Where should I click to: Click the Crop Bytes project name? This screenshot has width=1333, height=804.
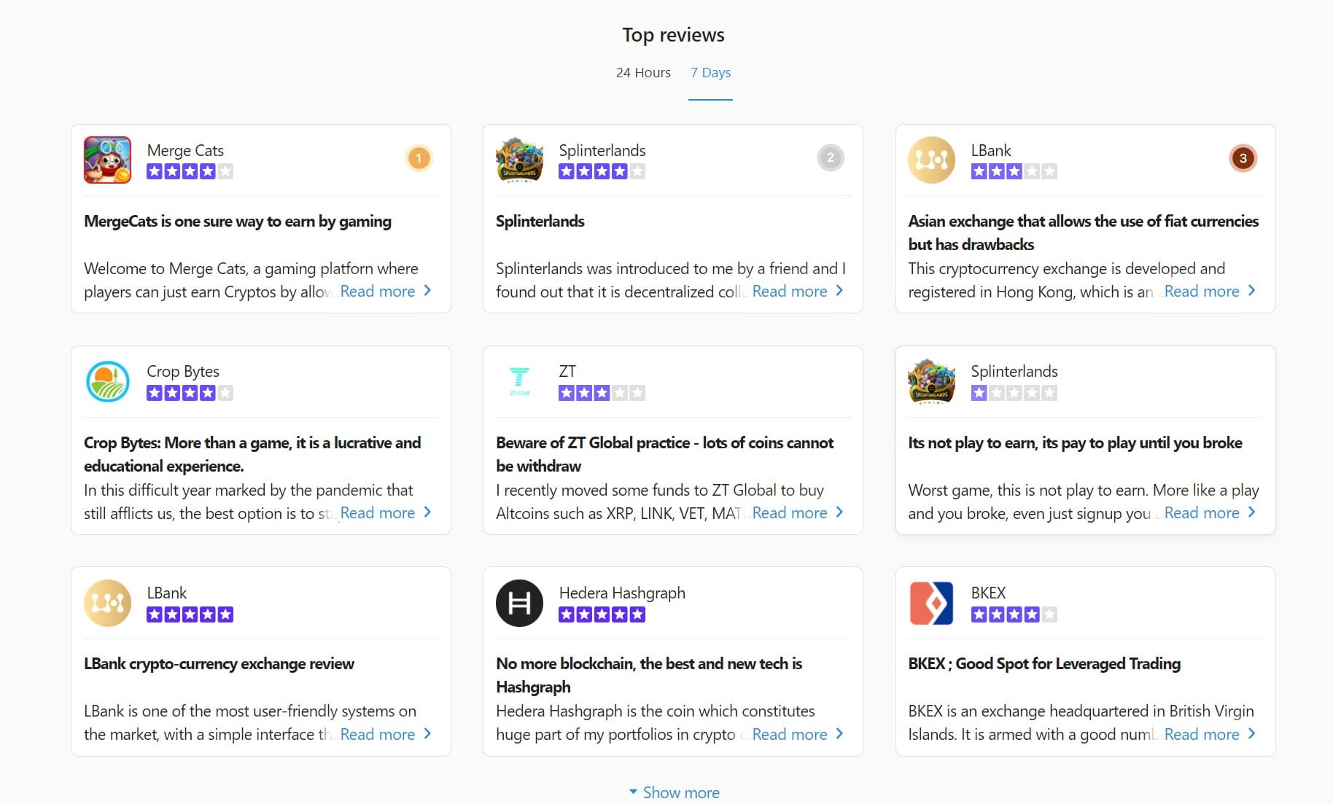coord(183,372)
